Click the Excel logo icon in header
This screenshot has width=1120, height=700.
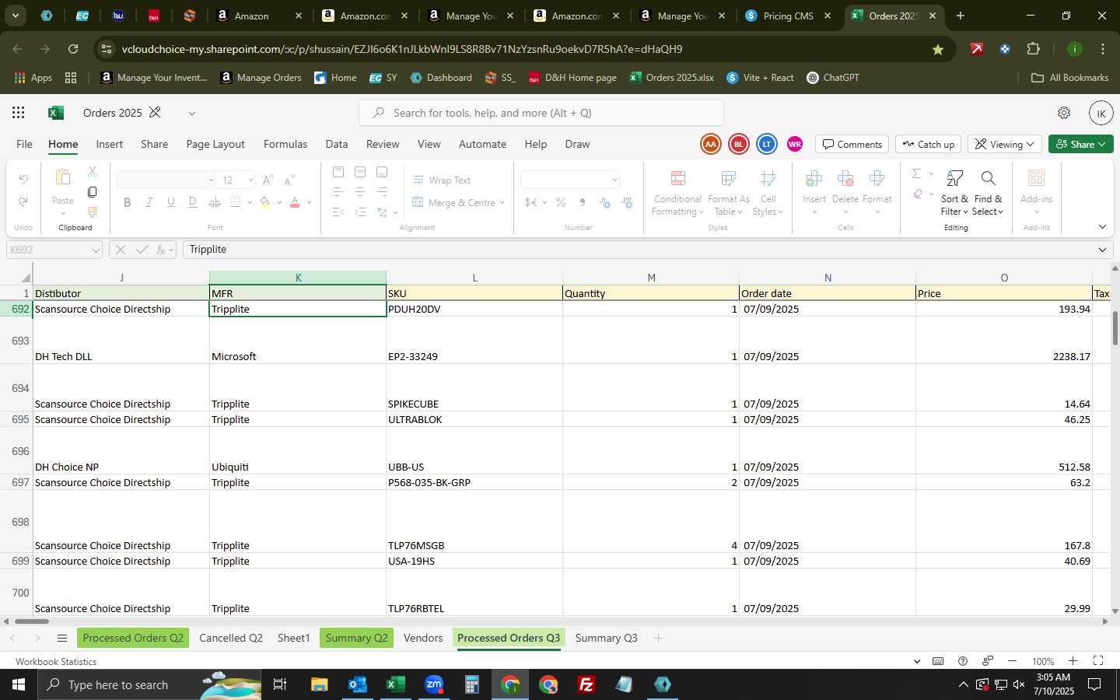[x=56, y=113]
